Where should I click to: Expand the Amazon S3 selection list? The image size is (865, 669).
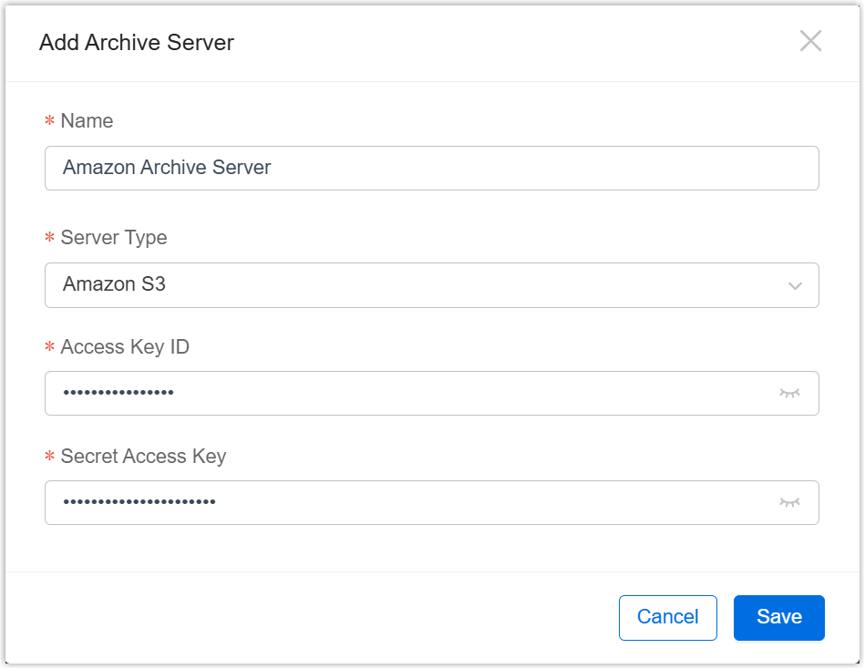(x=431, y=284)
